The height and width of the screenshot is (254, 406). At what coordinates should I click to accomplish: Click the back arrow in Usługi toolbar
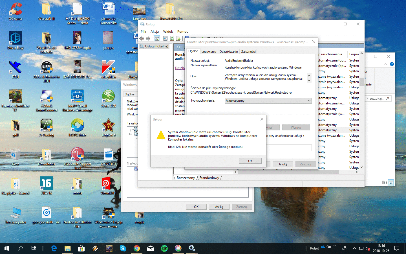tap(142, 38)
